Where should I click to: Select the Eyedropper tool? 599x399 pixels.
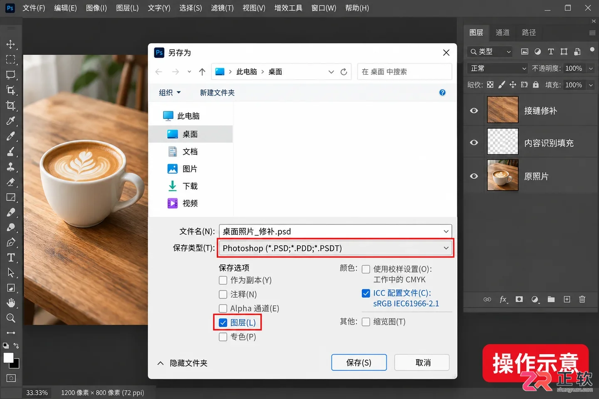[11, 121]
